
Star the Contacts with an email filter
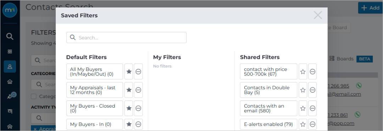[303, 108]
